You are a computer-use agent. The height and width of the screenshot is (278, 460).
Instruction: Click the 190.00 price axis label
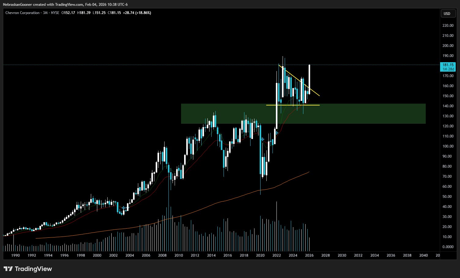point(448,56)
